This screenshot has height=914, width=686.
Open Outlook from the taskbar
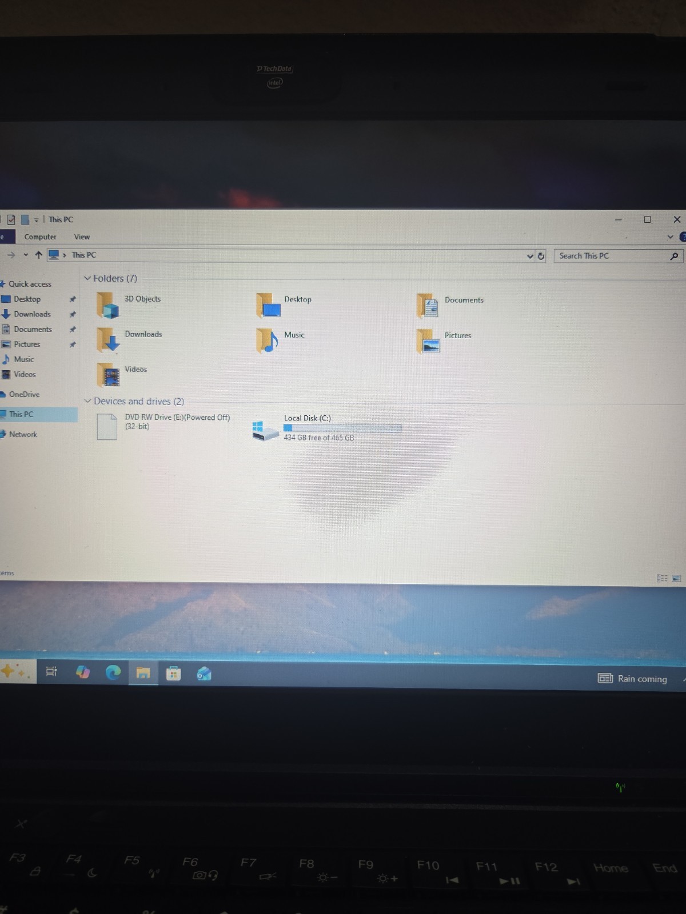point(204,674)
